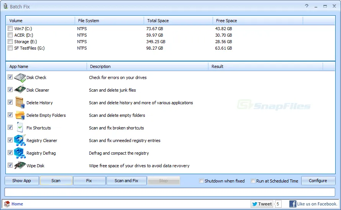Select the Storage (E:) volume label
The image size is (341, 210).
25,42
